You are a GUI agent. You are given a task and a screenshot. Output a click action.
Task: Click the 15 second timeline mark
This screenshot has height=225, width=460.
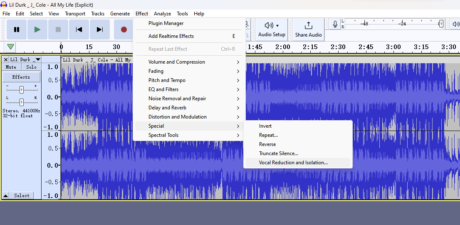(x=89, y=47)
